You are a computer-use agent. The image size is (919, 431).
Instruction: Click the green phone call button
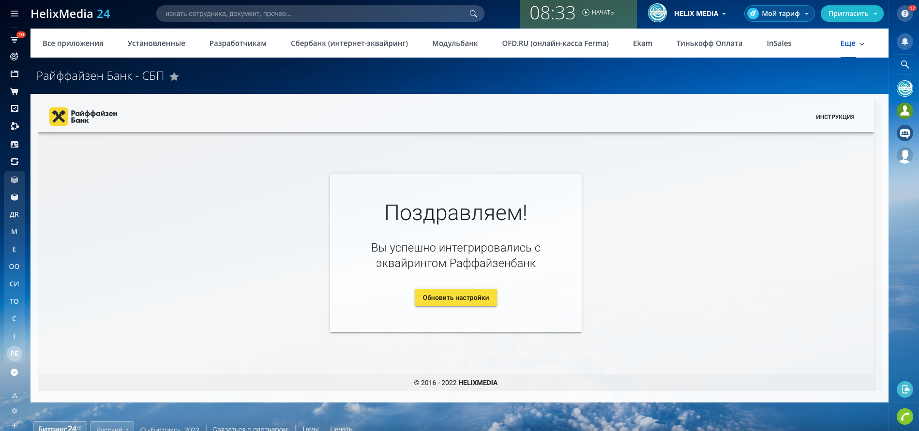(x=905, y=416)
